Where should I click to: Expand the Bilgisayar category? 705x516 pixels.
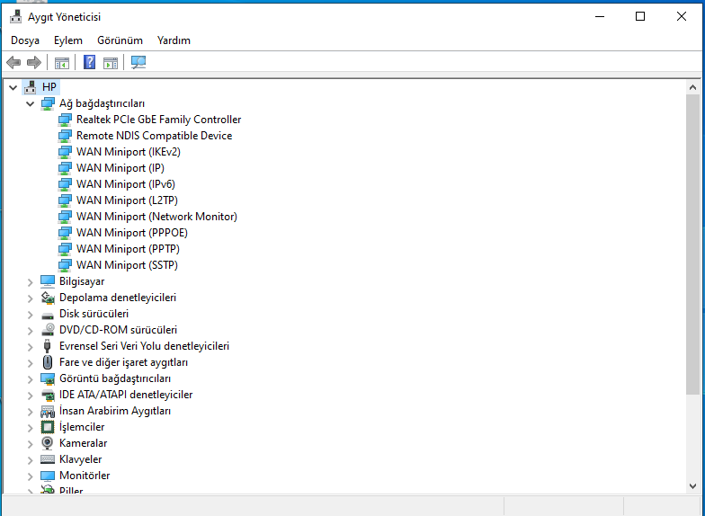tap(31, 282)
